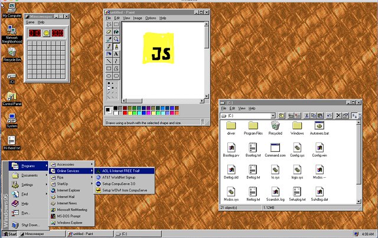Pick the red color swatch in Paint palette

(125, 113)
